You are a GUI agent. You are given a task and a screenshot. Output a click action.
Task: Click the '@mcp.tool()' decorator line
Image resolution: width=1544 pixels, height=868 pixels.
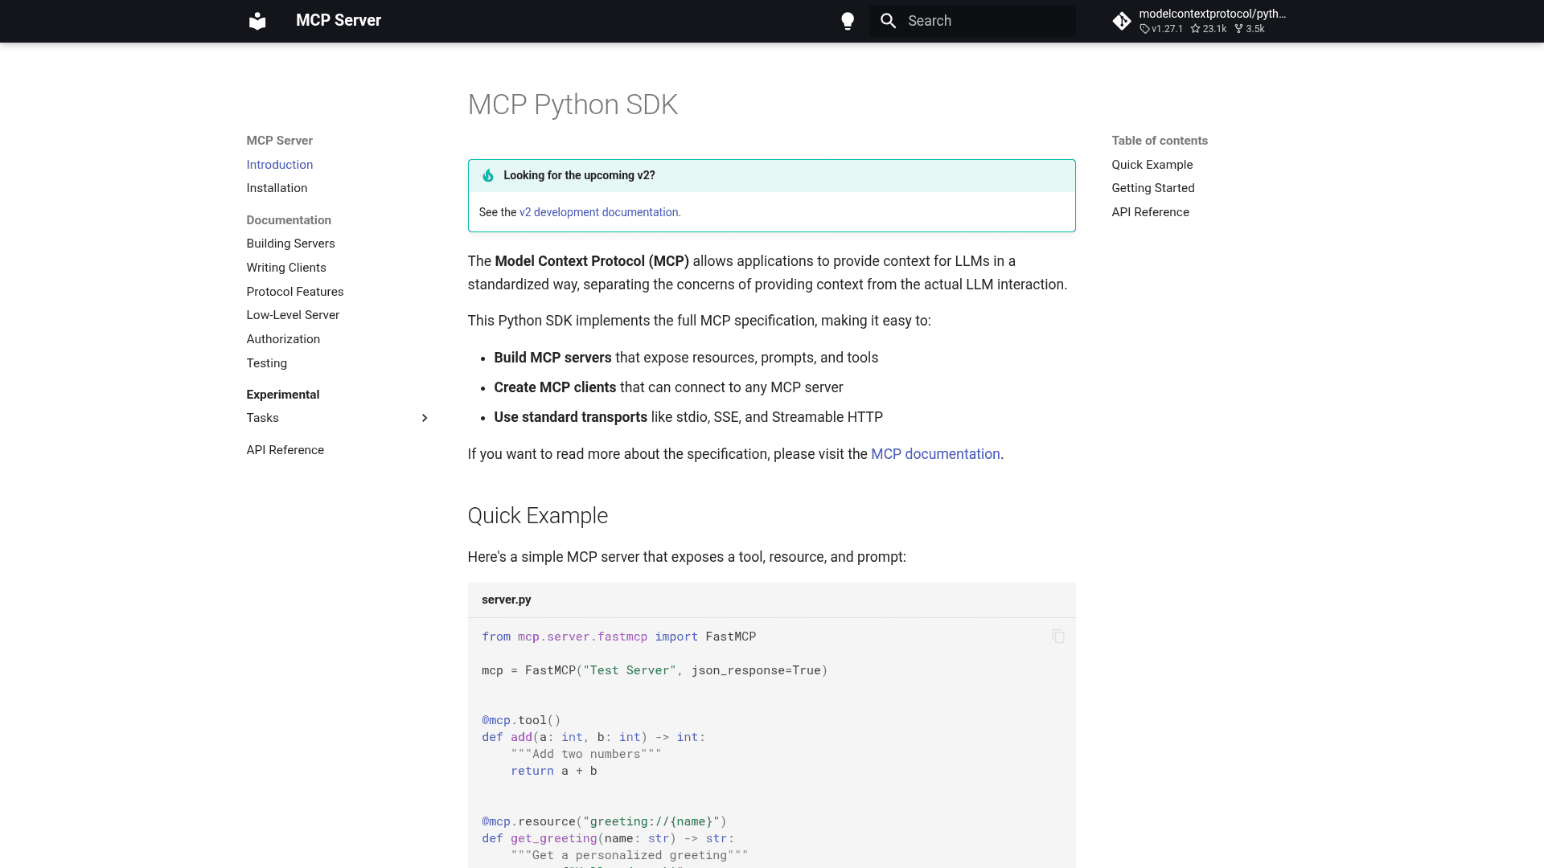click(x=521, y=720)
